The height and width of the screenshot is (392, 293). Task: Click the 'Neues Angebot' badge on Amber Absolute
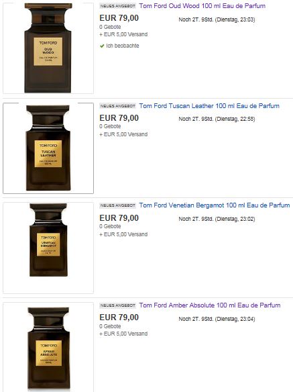(x=117, y=305)
